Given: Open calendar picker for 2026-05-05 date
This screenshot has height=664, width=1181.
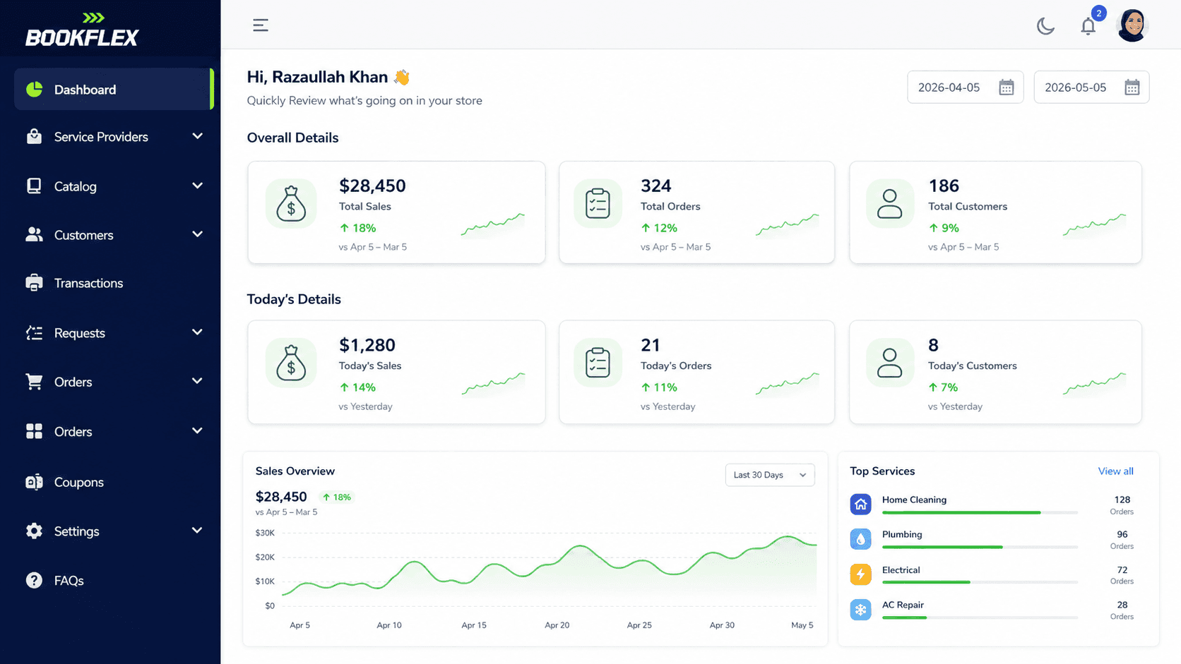Looking at the screenshot, I should (1132, 87).
